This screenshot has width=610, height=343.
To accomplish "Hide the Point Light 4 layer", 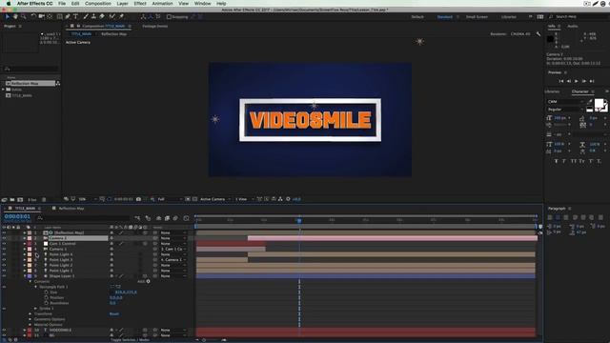I will point(4,254).
